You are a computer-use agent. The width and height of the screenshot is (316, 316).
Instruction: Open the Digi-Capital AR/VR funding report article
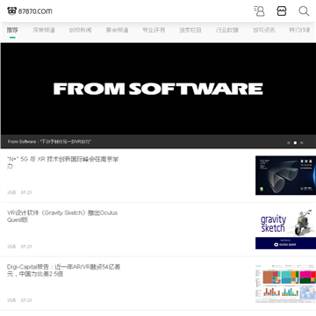pyautogui.click(x=63, y=270)
